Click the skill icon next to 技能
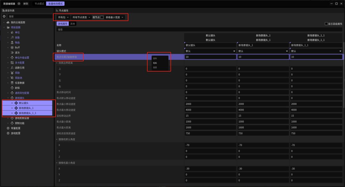The height and width of the screenshot is (187, 345). click(12, 38)
